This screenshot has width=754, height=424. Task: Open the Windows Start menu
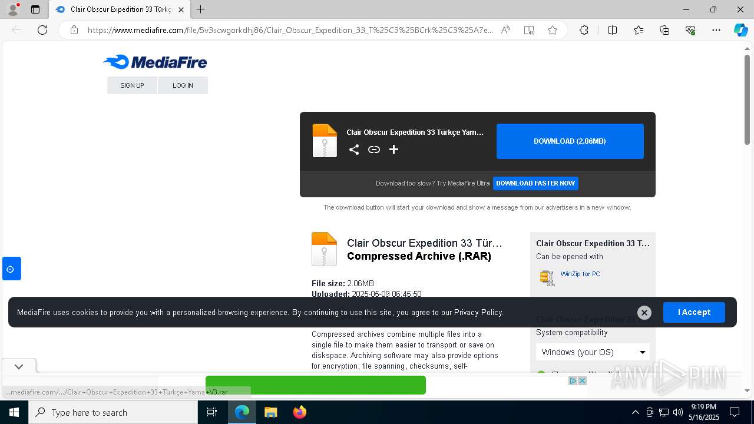pos(14,412)
